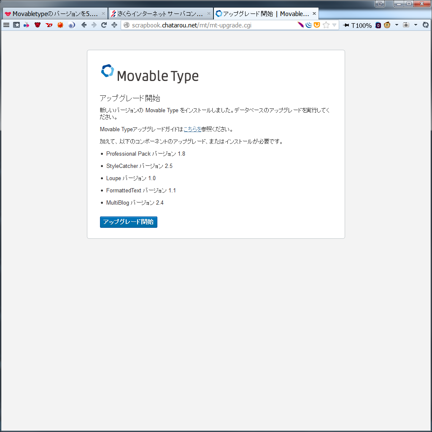Screen dimensions: 432x432
Task: Open the Yahoo bookmark icon
Action: 49,25
